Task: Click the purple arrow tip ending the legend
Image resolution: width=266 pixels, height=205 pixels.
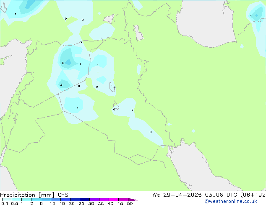Action: pyautogui.click(x=133, y=200)
